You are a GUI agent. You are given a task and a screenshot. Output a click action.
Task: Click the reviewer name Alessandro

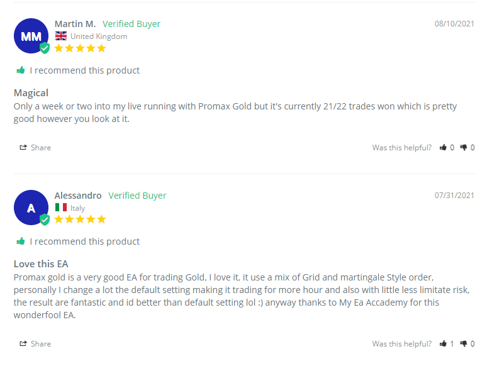[x=78, y=196]
